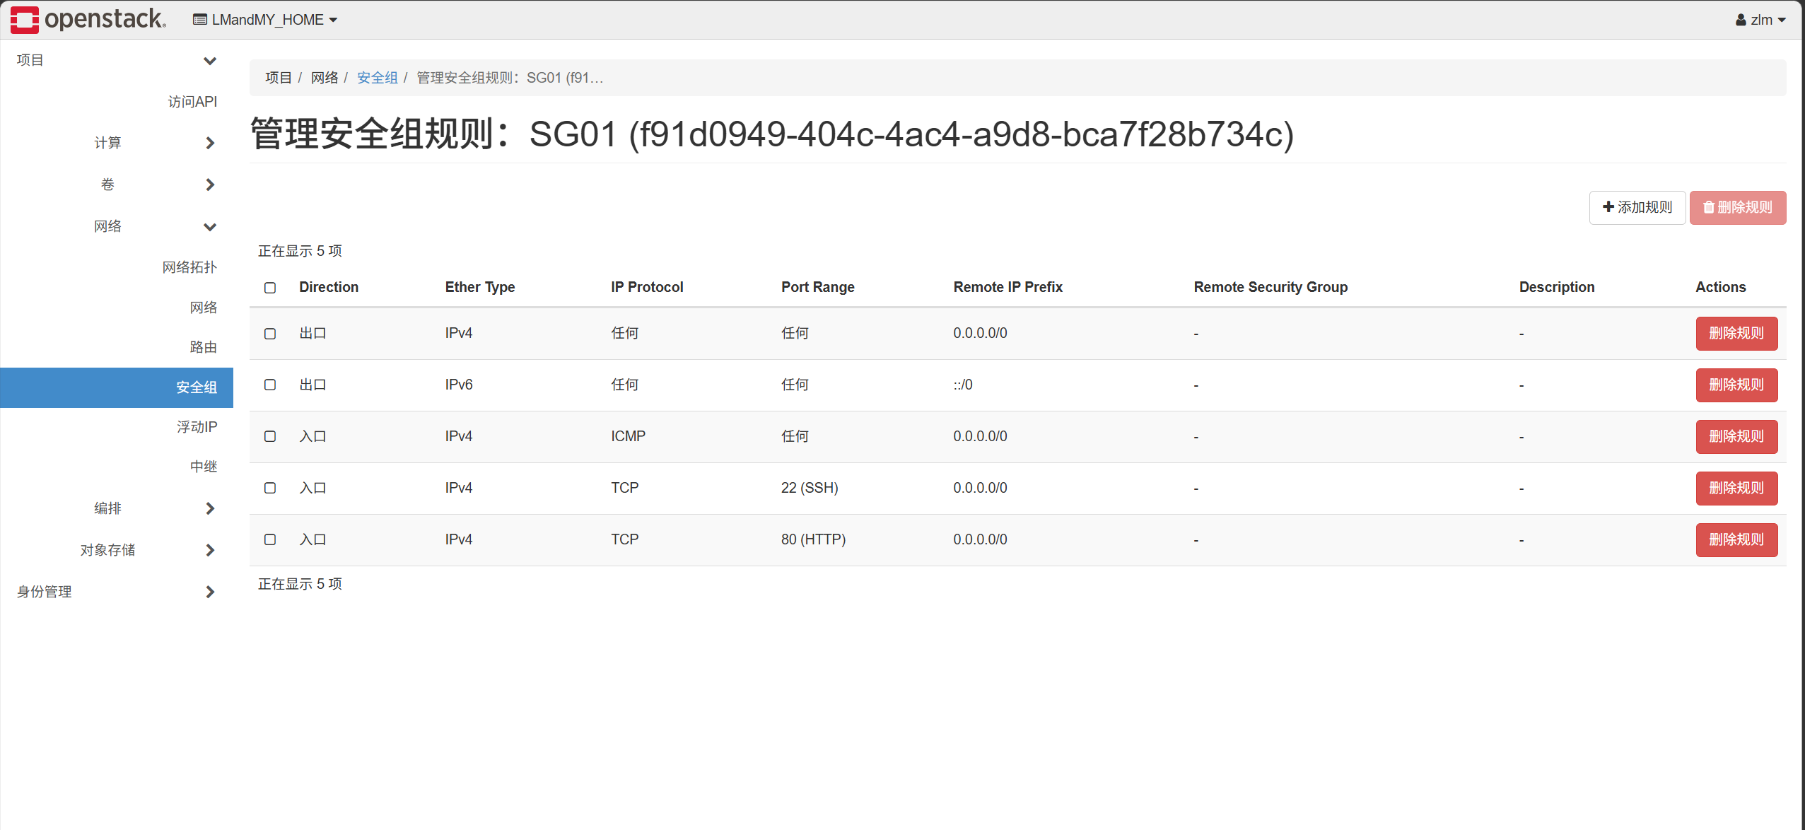1805x830 pixels.
Task: Delete the IPv4 出口 rule
Action: (1736, 334)
